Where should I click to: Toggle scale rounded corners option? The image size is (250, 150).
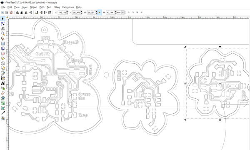coord(133,12)
